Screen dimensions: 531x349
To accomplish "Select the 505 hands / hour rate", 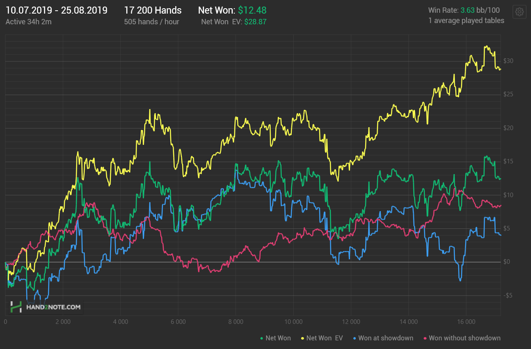I will (x=151, y=22).
